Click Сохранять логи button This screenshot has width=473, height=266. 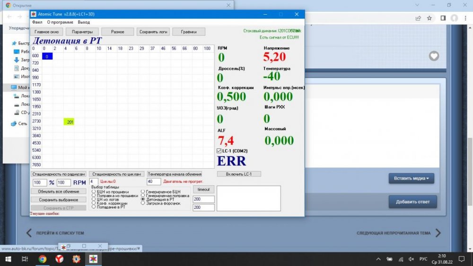click(153, 32)
